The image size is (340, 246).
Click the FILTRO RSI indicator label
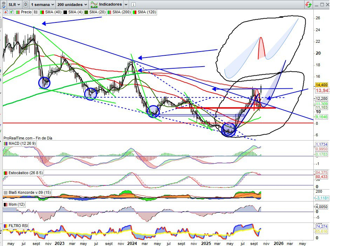[16, 226]
